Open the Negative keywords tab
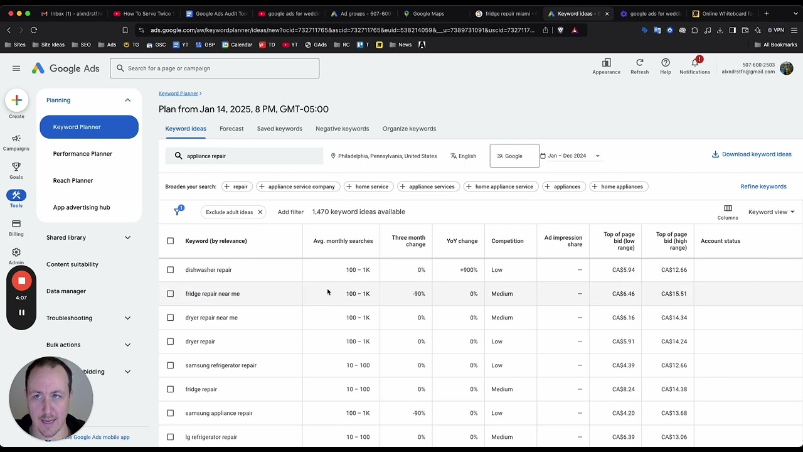The width and height of the screenshot is (803, 452). (343, 129)
